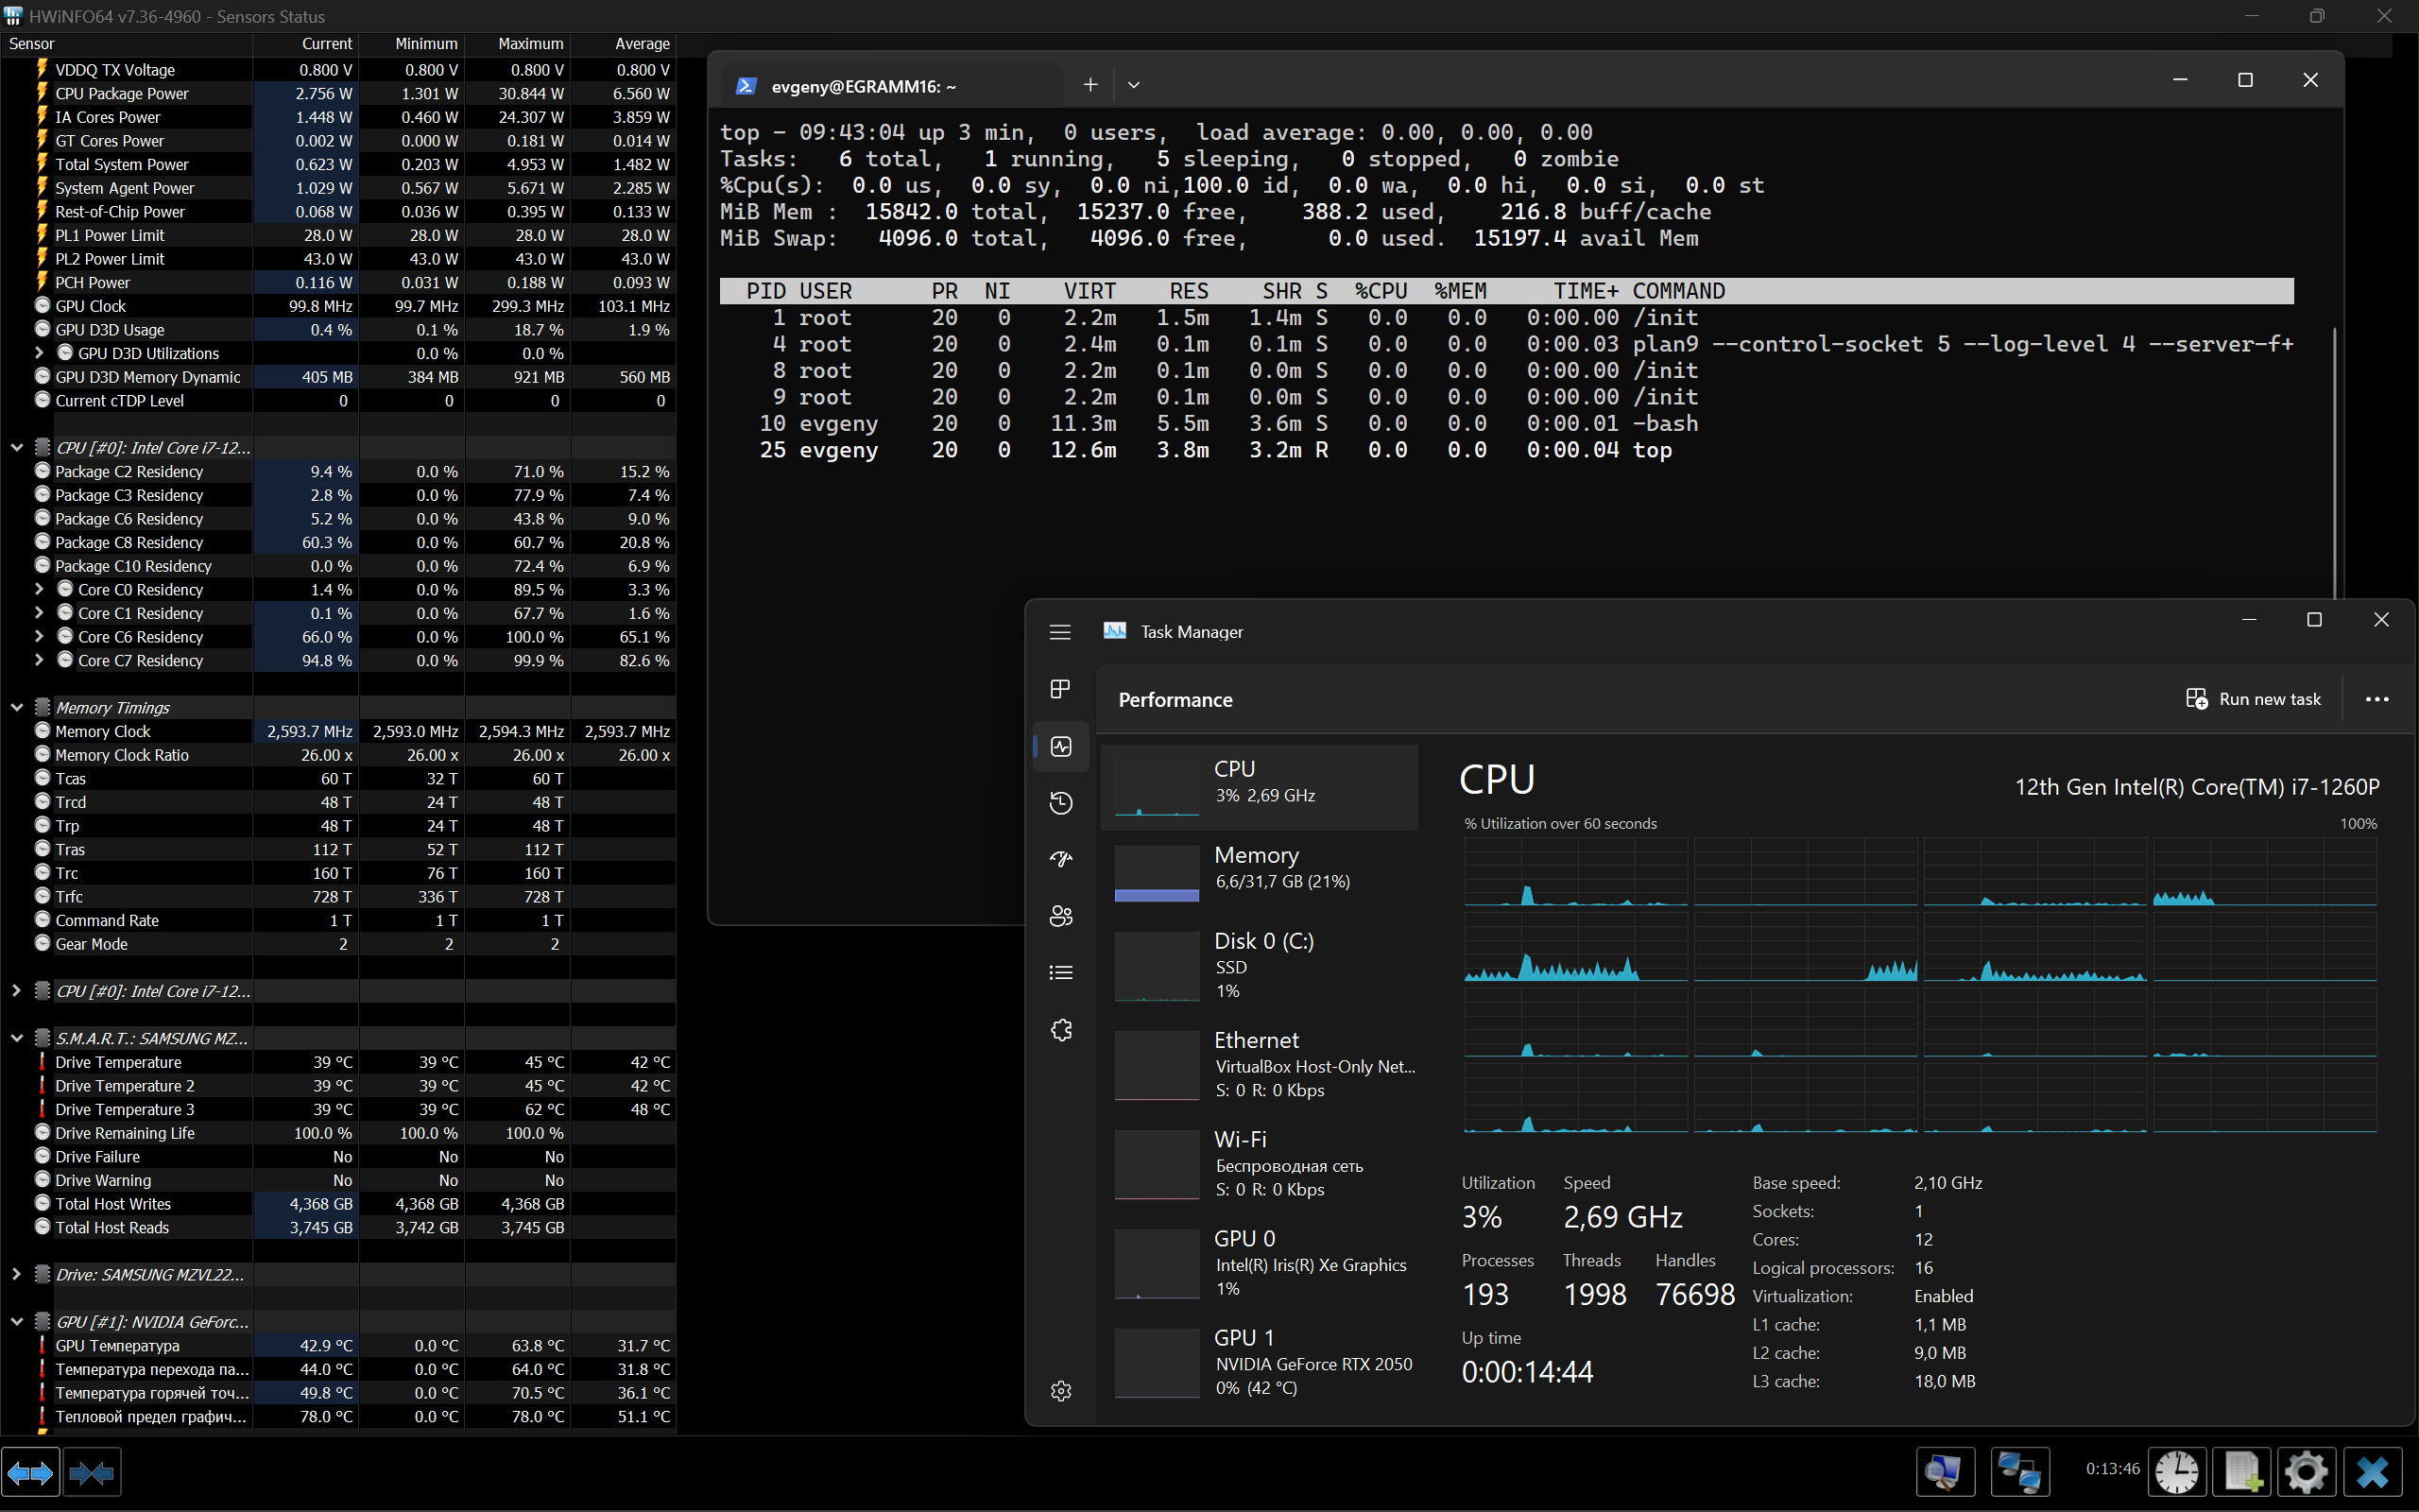This screenshot has height=1512, width=2419.
Task: Click the collapse-columns arrows icon in HWiNFO toolbar
Action: pos(93,1471)
